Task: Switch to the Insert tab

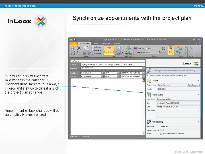Action: [96, 43]
